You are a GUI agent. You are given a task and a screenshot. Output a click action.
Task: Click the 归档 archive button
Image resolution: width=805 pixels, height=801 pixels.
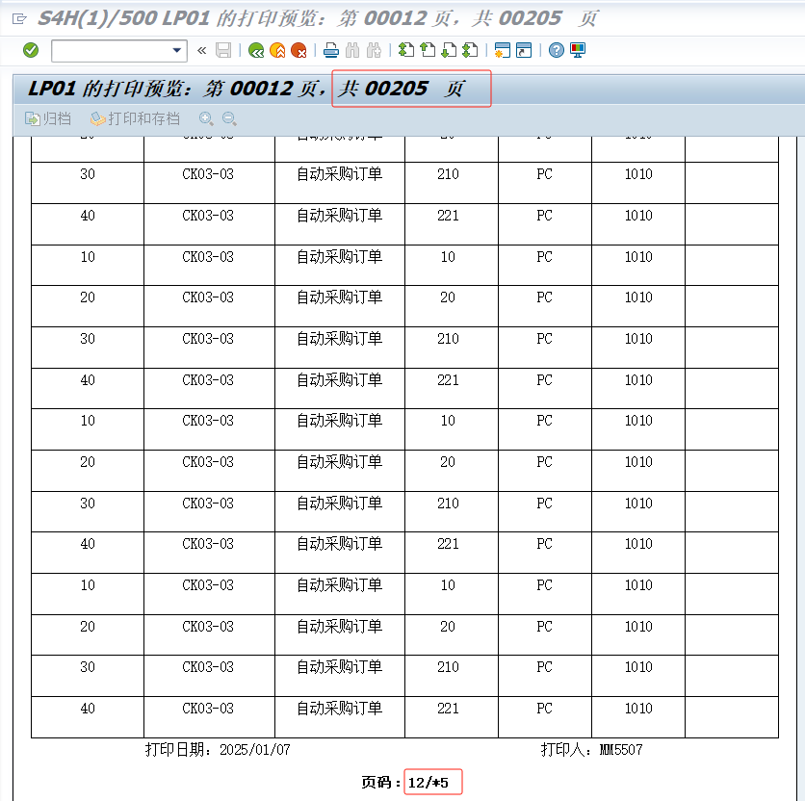click(x=48, y=118)
